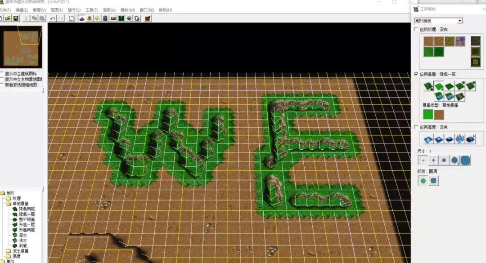Enable the 应用纹理 checkbox
The height and width of the screenshot is (263, 486).
pos(416,29)
